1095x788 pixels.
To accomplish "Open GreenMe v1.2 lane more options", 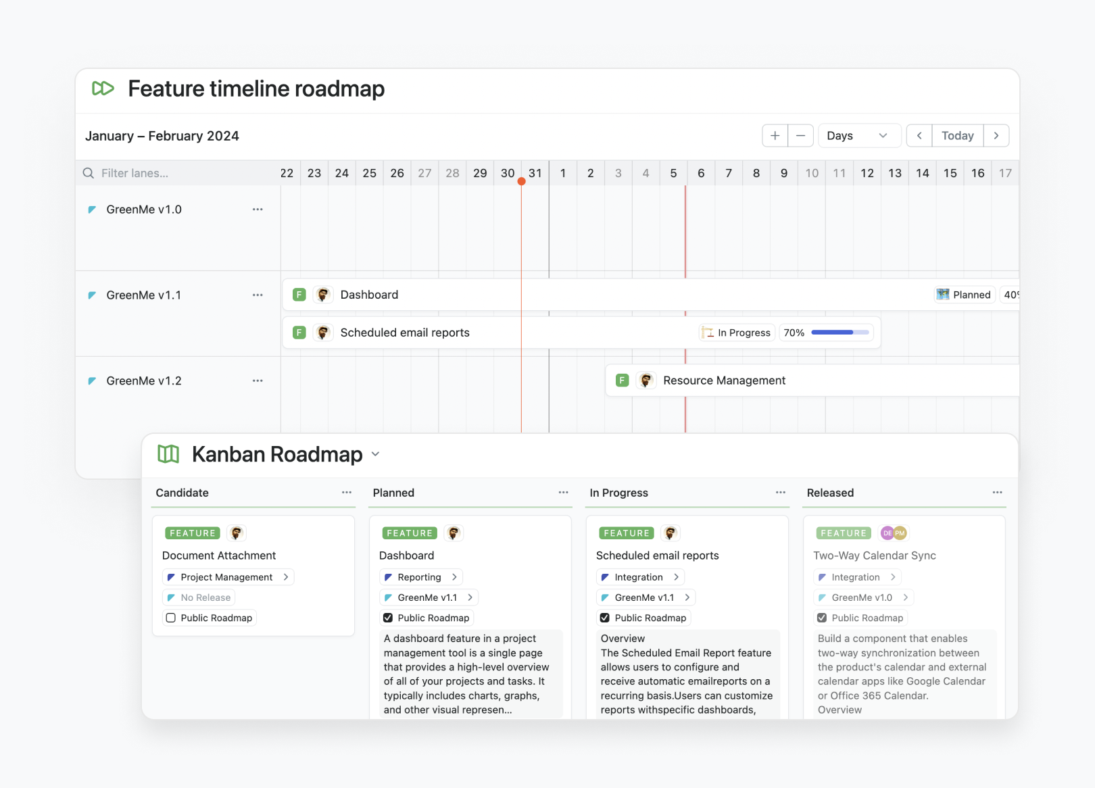I will [258, 381].
